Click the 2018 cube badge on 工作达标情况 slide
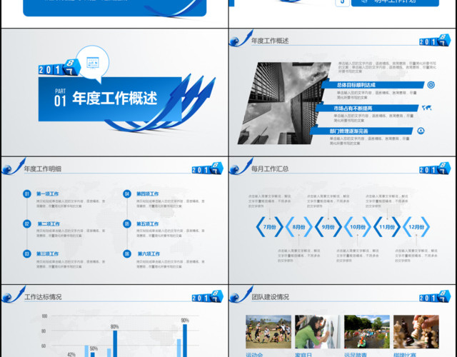The image size is (457, 357). 208,296
